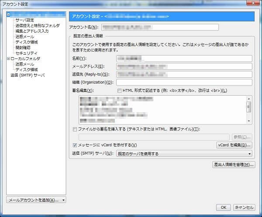This screenshot has width=262, height=217.
Task: Select 送信控えと特別なフォルダ tree item
Action: pos(38,26)
